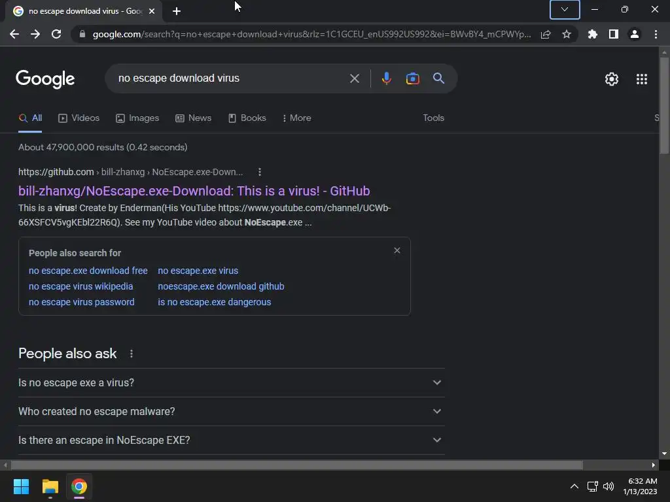
Task: Search 'no escape.exe virus'
Action: tap(198, 271)
